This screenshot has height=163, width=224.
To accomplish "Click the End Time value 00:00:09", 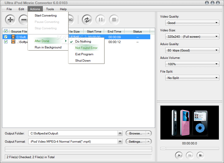I will (x=115, y=37).
